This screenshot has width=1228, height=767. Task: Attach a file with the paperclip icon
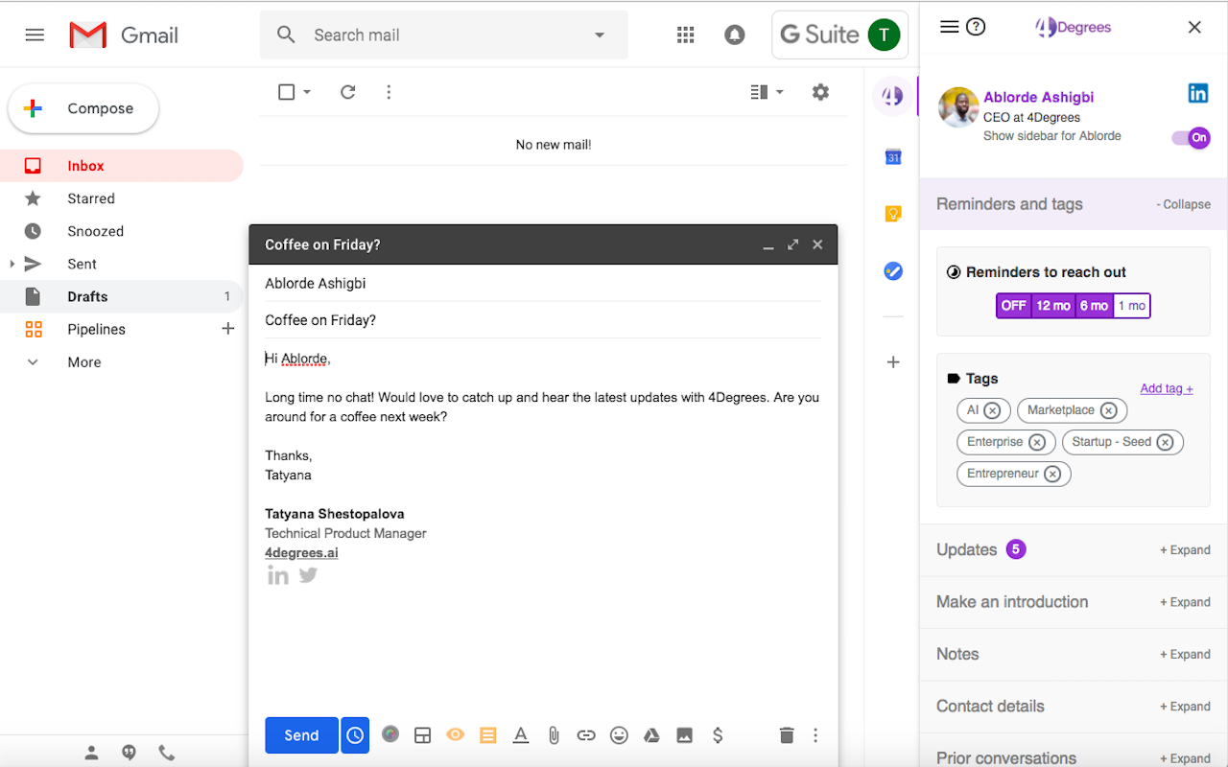point(554,734)
